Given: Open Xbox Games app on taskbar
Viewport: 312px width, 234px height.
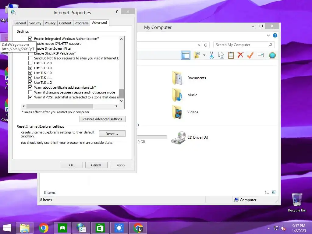Looking at the screenshot, I should pyautogui.click(x=62, y=228).
